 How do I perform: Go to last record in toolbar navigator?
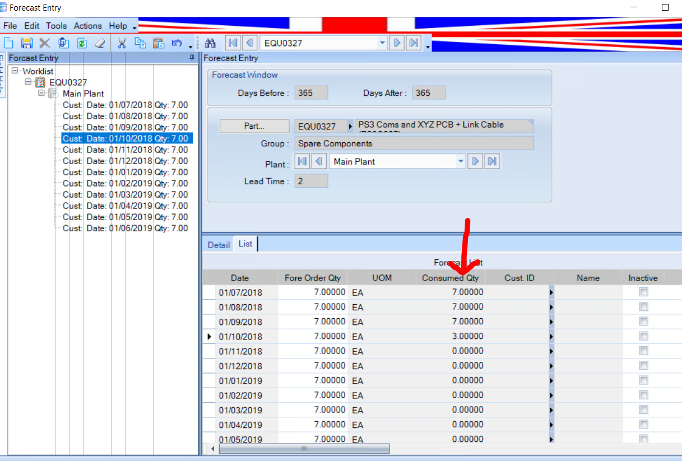point(414,43)
